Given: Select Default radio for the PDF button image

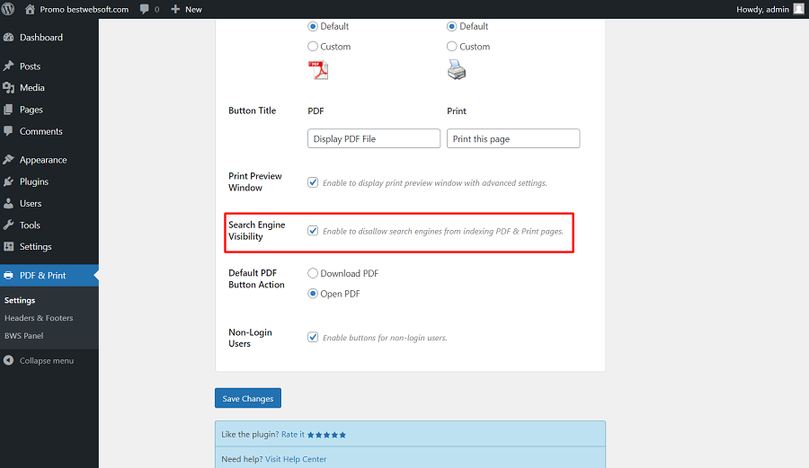Looking at the screenshot, I should coord(313,26).
